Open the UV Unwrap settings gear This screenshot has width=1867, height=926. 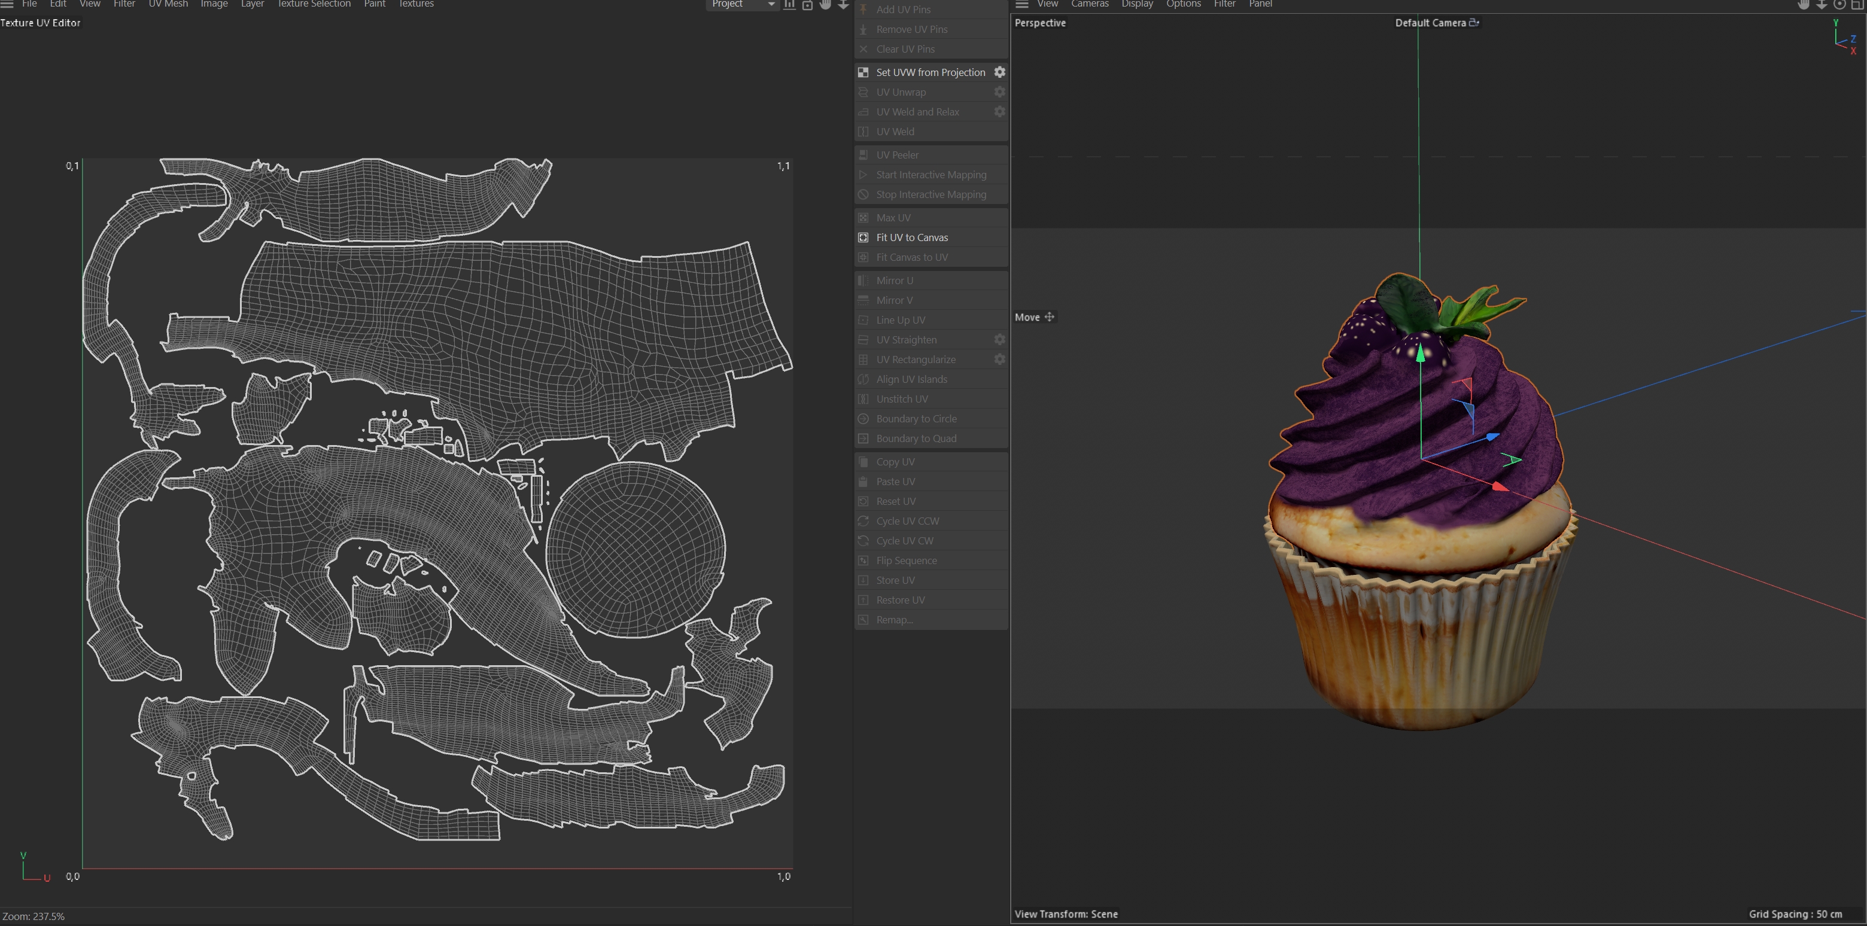coord(999,92)
